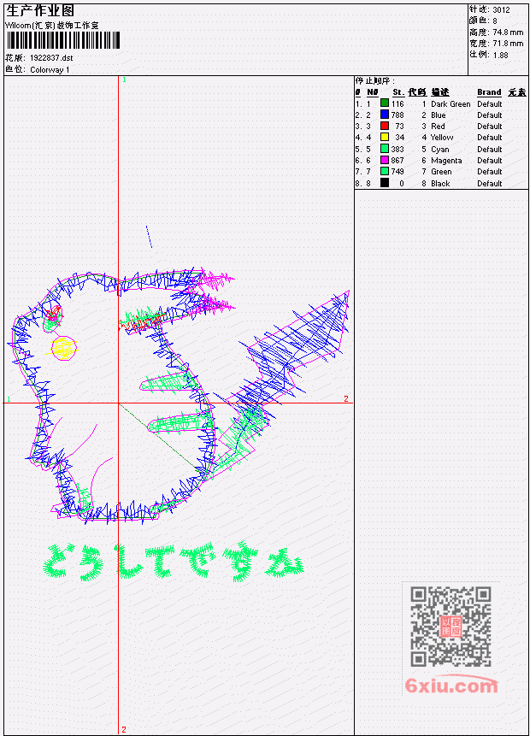Select the width value 71.8 mm
Viewport: 530px width, 736px height.
508,44
